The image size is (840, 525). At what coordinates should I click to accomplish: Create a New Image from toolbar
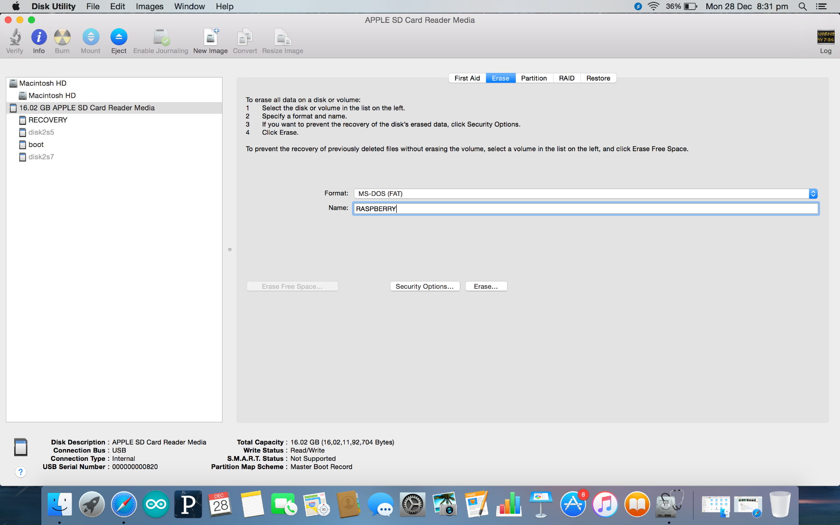click(x=210, y=41)
